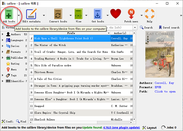Screen dimensions: 183x131
Task: Expand the Identifier tree node
Action: pyautogui.click(x=3, y=81)
